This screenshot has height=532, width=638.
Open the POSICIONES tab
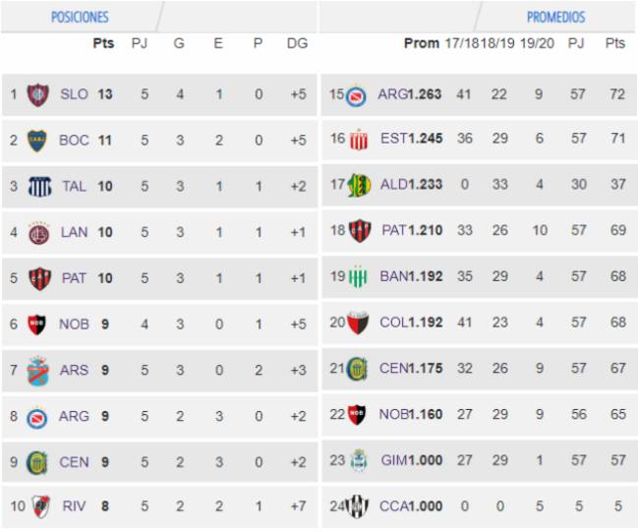(80, 17)
